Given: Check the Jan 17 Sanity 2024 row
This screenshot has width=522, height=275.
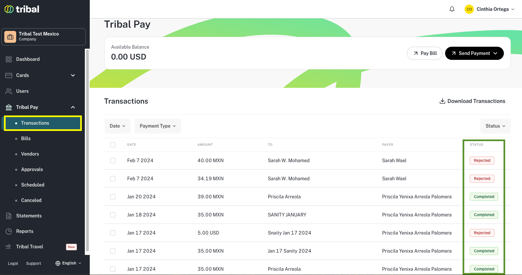Looking at the screenshot, I should [x=113, y=251].
